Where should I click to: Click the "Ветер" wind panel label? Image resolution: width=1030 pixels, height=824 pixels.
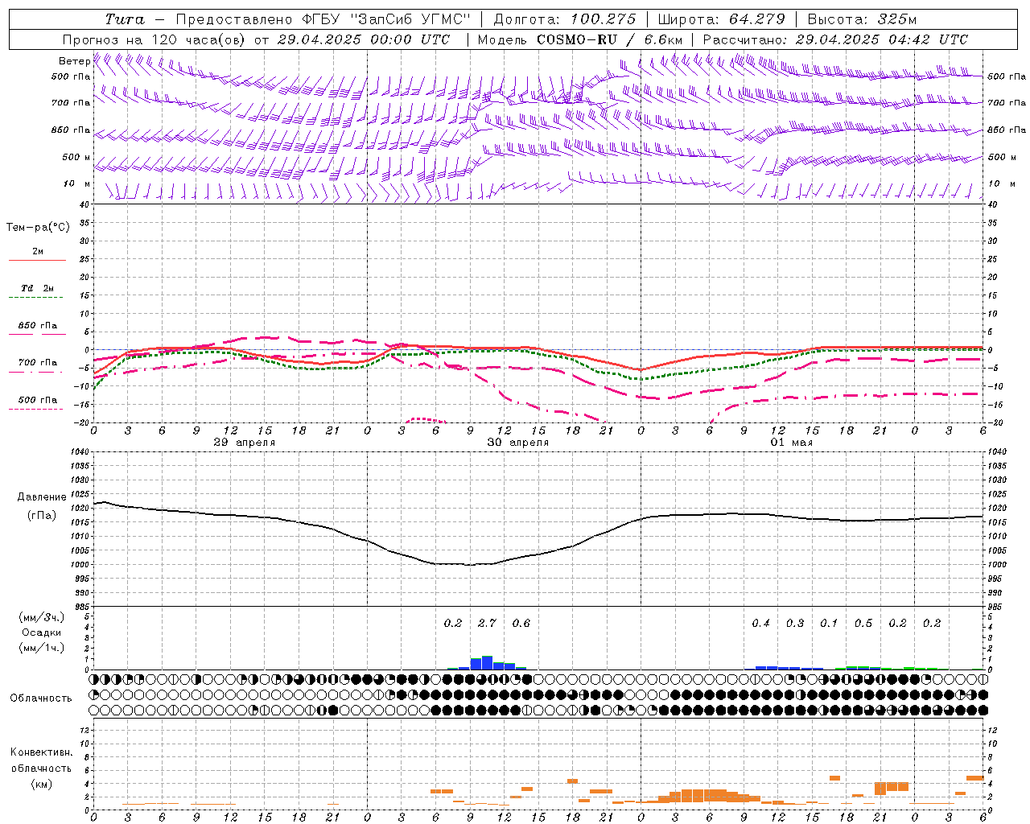(74, 61)
